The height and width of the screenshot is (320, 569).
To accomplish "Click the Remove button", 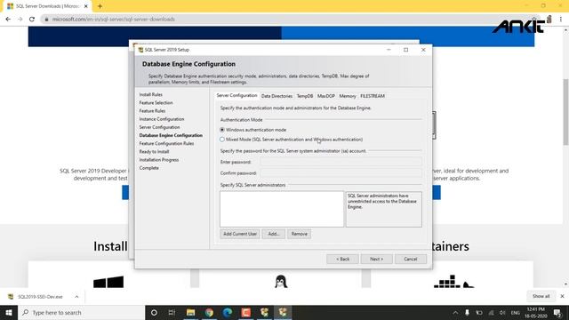I will coord(299,234).
